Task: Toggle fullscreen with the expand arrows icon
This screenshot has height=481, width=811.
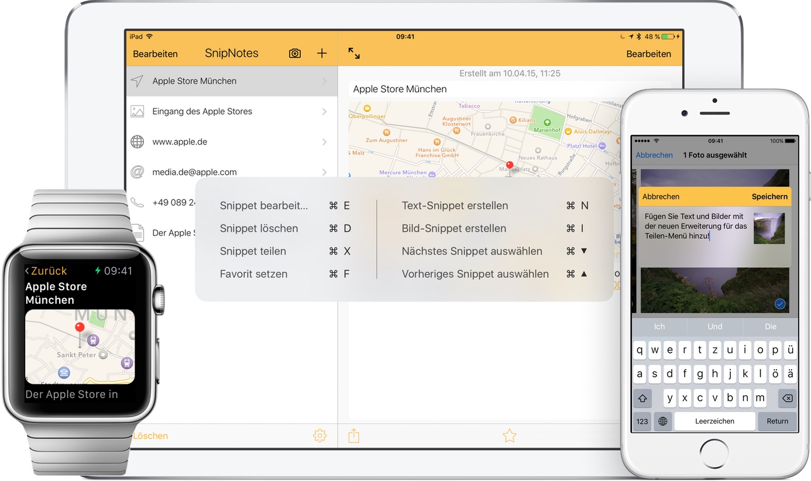Action: pos(354,53)
